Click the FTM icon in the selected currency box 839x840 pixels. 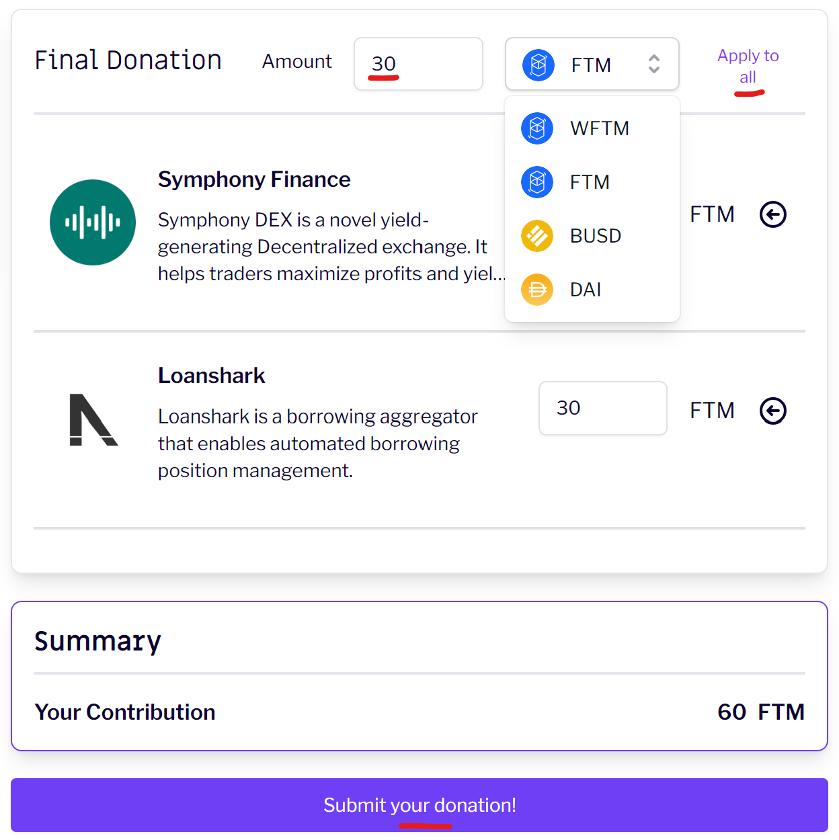tap(538, 65)
